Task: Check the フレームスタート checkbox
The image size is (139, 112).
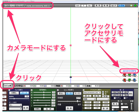Action: 113,109
